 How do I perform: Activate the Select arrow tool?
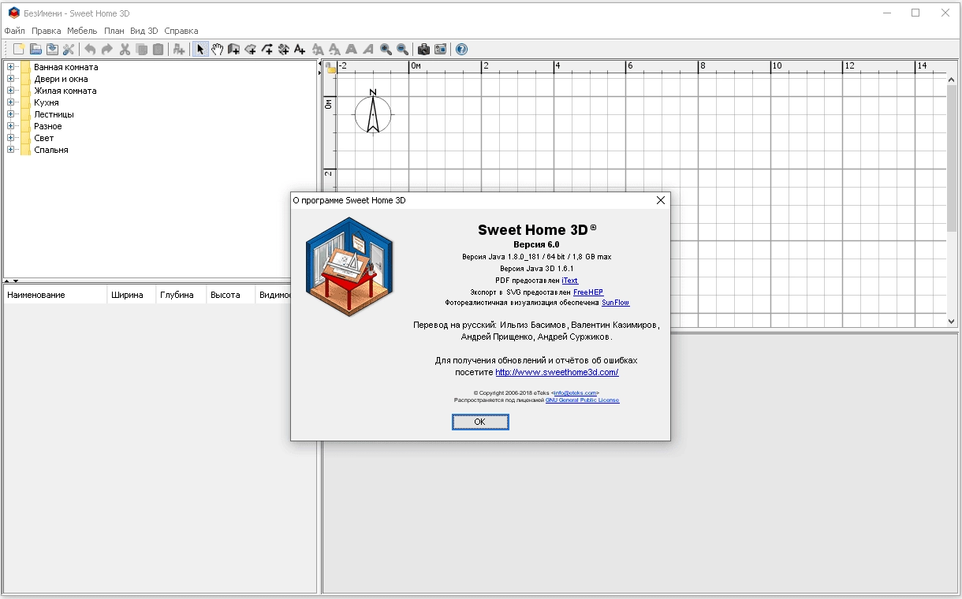200,50
